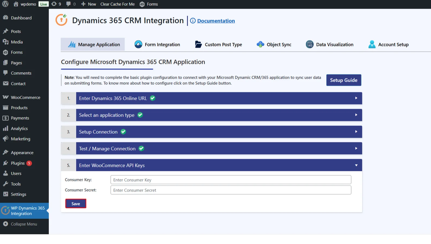The image size is (431, 244).
Task: Open the Forms icon in admin bar
Action: click(x=142, y=4)
